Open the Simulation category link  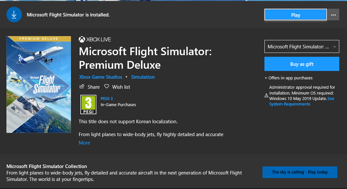pos(143,77)
